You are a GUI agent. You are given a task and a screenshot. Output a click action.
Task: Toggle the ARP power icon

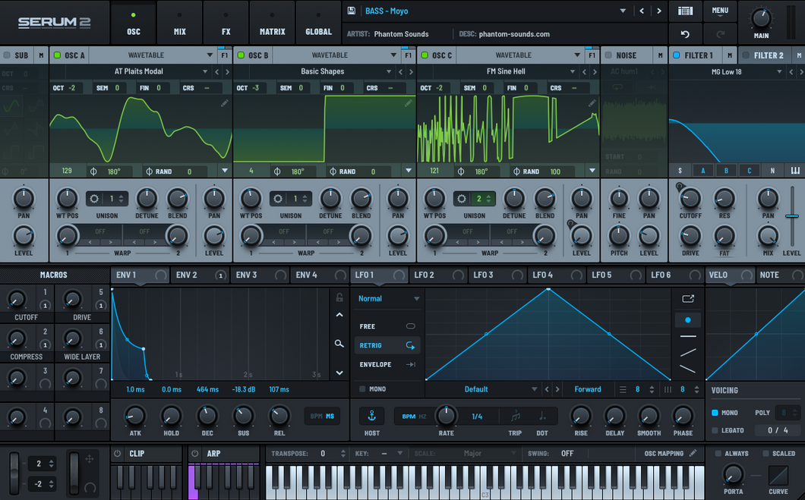click(194, 454)
